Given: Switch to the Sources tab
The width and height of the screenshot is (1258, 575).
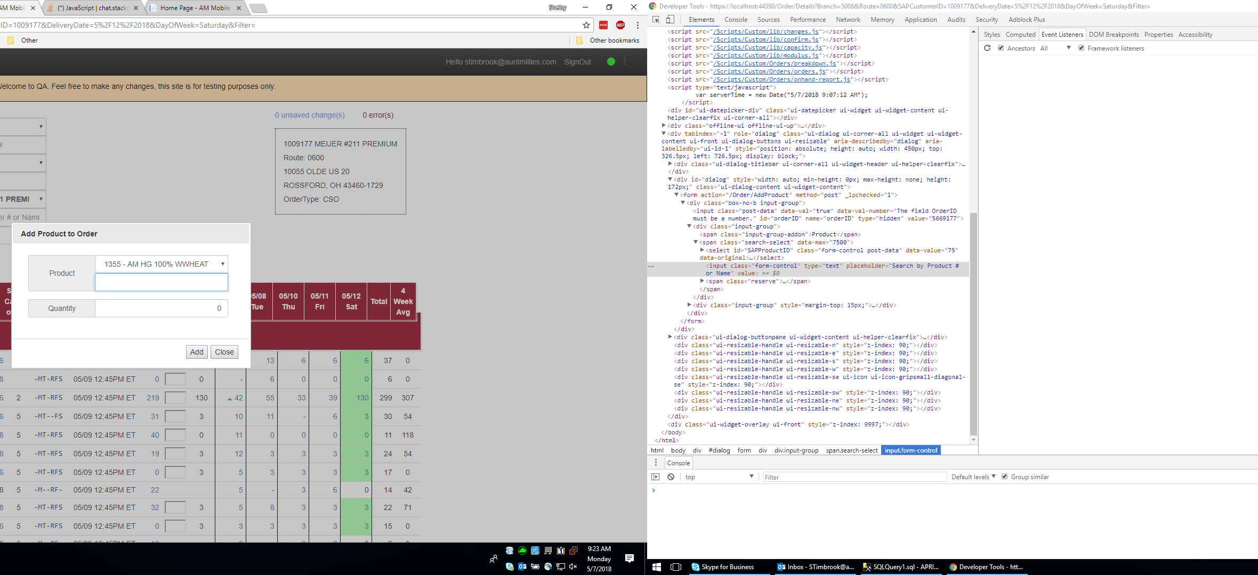Looking at the screenshot, I should (769, 20).
